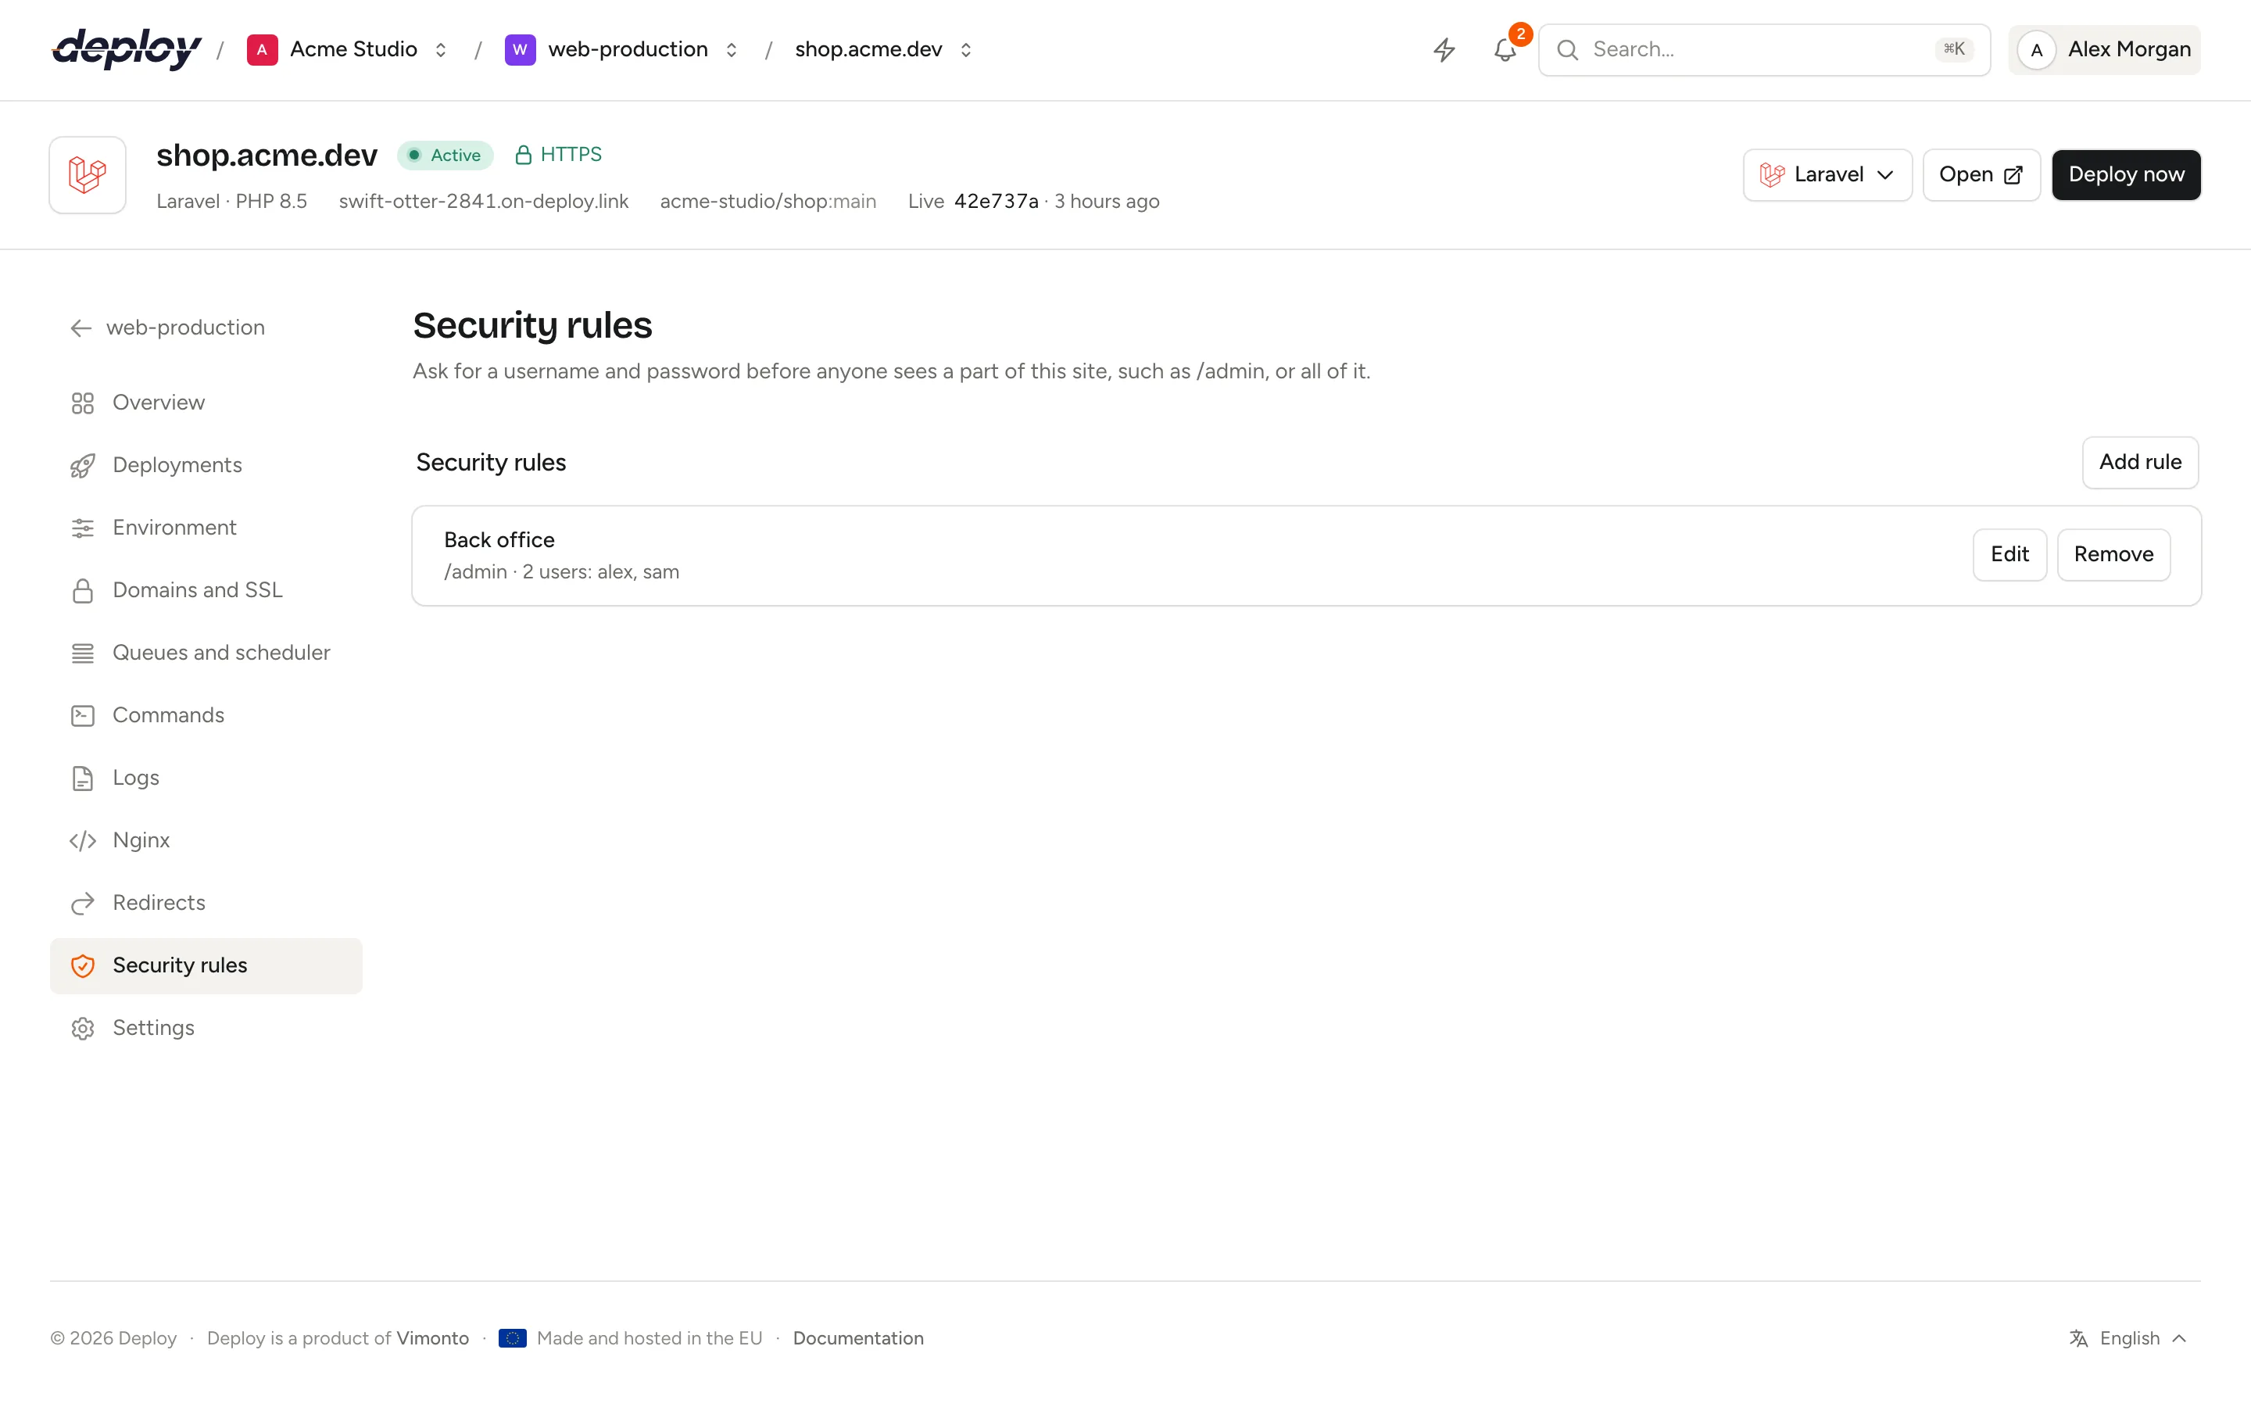Click the 42e737a commit hash
The height and width of the screenshot is (1407, 2251).
click(997, 201)
